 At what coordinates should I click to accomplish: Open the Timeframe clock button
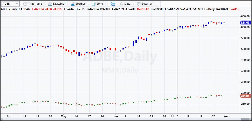(33, 4)
